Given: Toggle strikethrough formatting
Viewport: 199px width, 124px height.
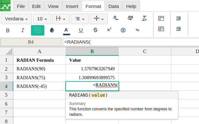Looking at the screenshot, I should pos(95,30).
